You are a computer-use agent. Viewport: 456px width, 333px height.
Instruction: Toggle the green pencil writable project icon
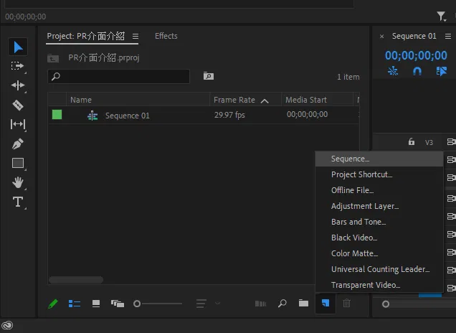[x=53, y=304]
